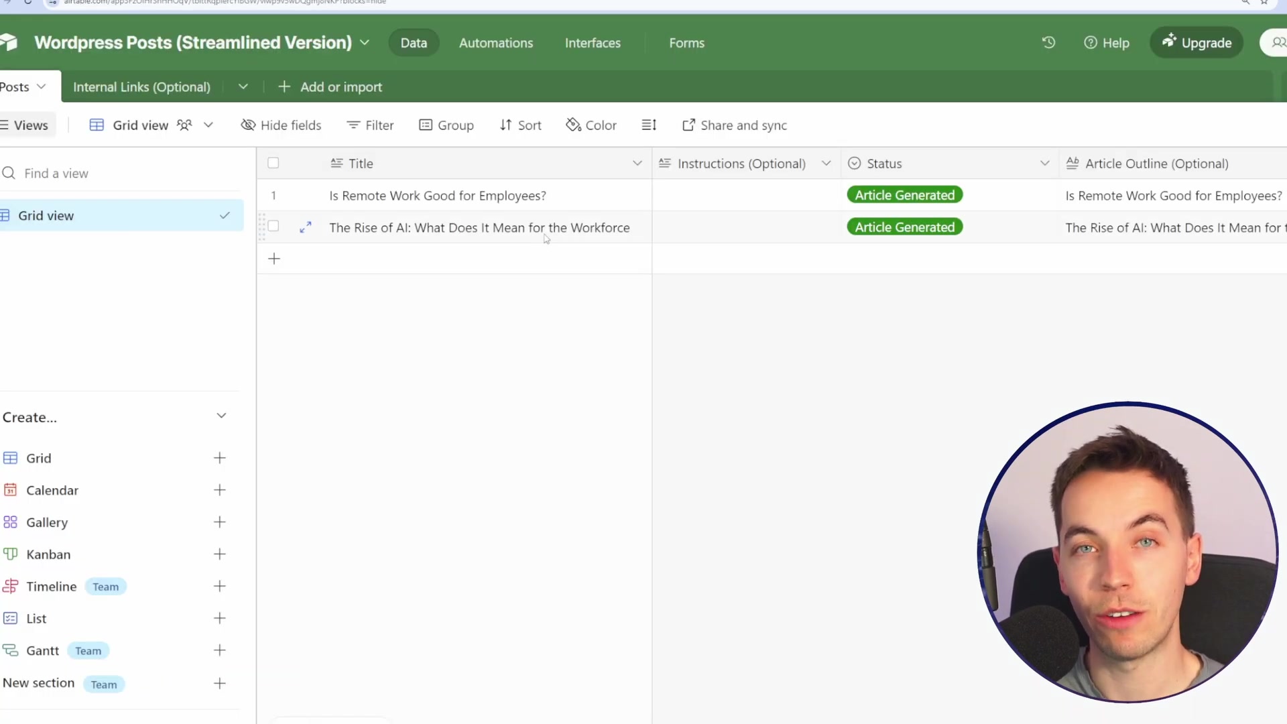Switch to the Interfaces tab
Viewport: 1287px width, 724px height.
[x=593, y=43]
